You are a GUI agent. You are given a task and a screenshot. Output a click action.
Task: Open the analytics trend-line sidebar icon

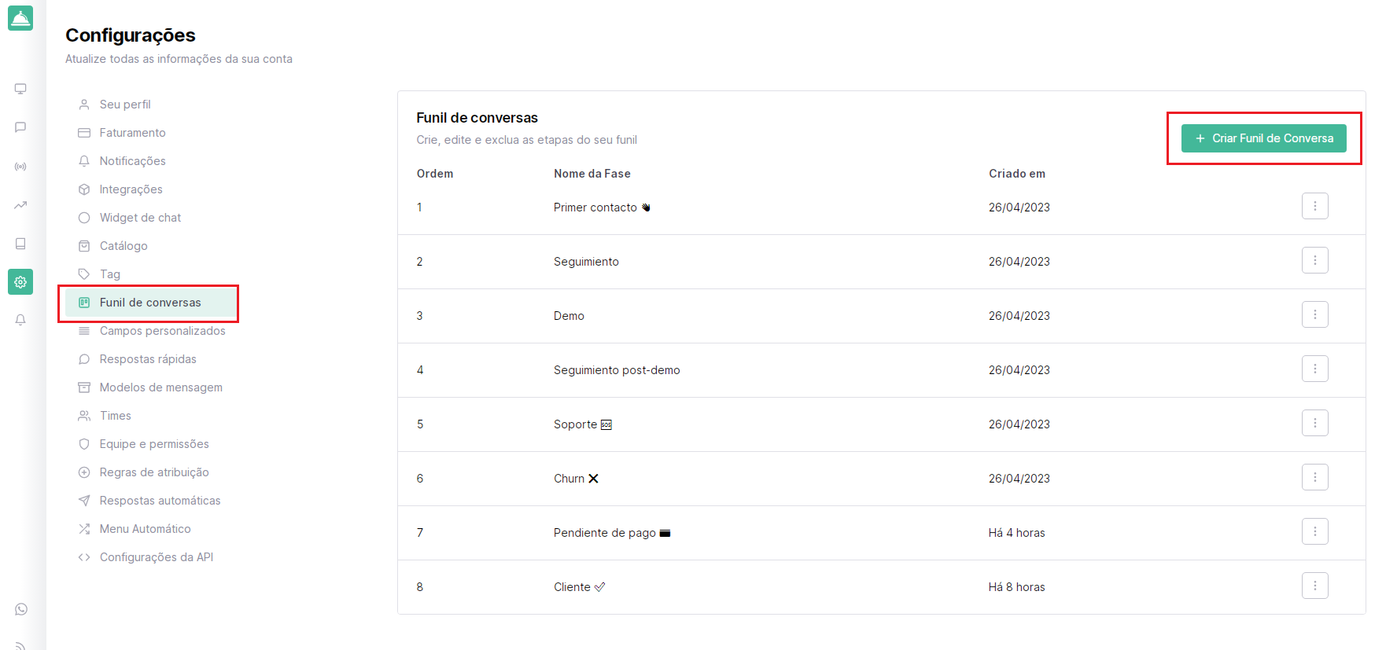[x=20, y=205]
